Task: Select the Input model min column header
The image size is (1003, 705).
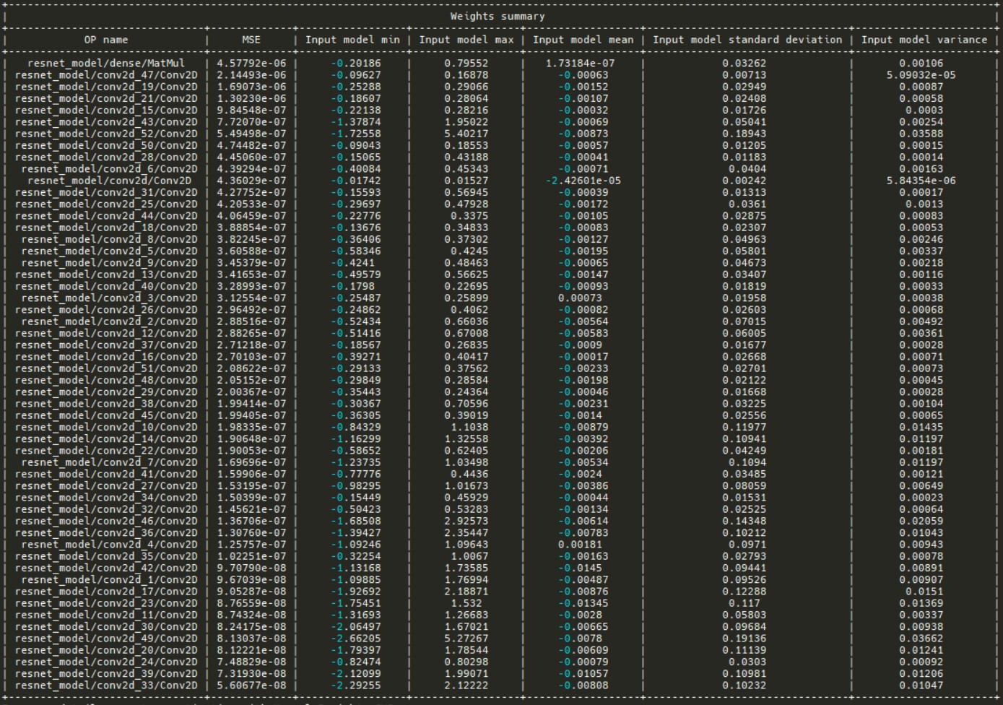Action: point(352,40)
